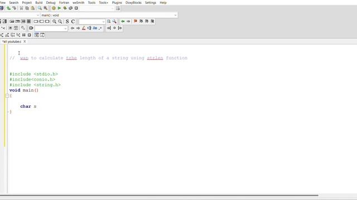Click the Stop debugger icon
Image resolution: width=357 pixels, height=200 pixels.
pos(30,35)
